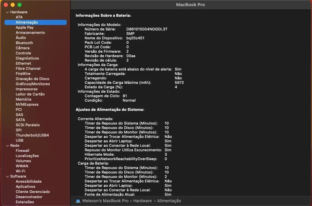This screenshot has height=206, width=312.
Task: Click the Hardware group label
Action: [x=19, y=12]
